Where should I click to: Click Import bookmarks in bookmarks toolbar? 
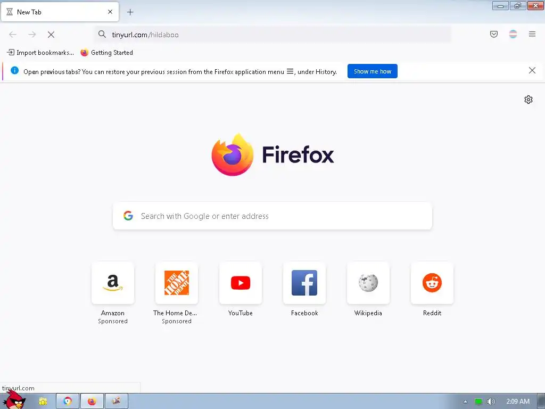(40, 53)
